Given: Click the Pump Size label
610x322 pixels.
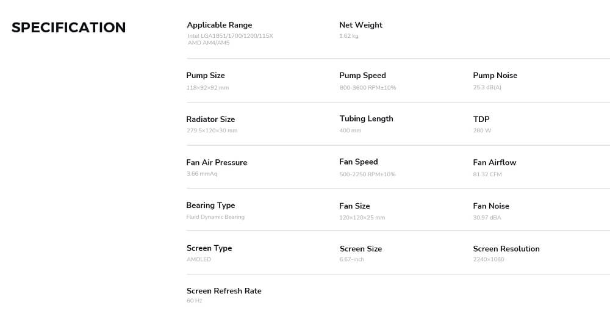Looking at the screenshot, I should [x=205, y=76].
